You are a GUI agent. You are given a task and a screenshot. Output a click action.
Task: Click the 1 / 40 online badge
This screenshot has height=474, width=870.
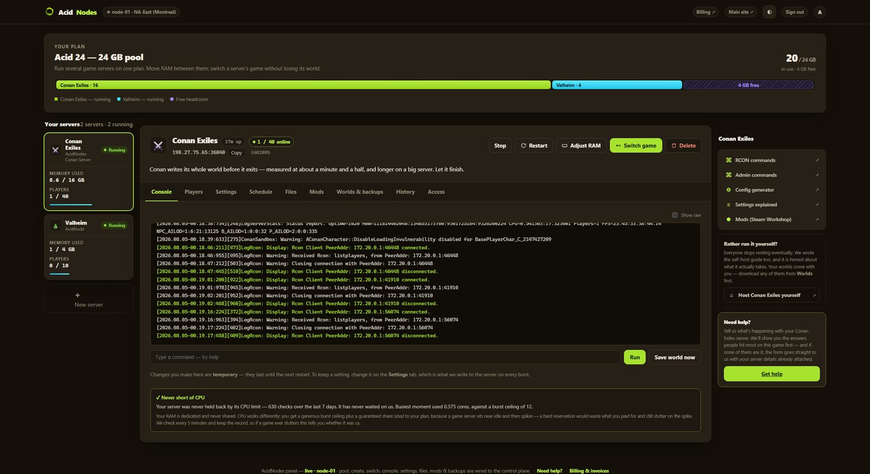[x=271, y=142]
